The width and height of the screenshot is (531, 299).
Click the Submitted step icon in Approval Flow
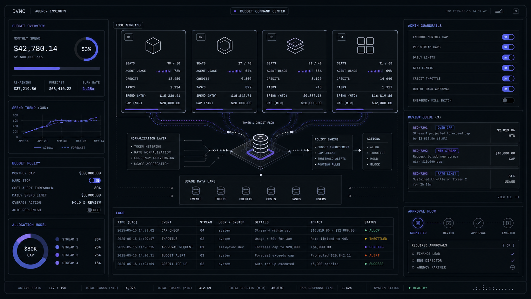click(418, 223)
